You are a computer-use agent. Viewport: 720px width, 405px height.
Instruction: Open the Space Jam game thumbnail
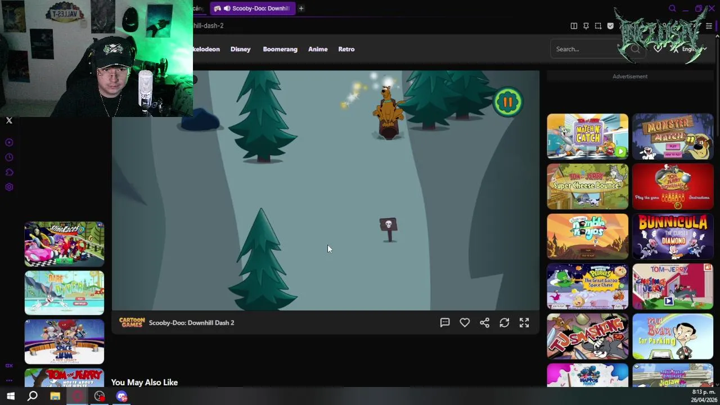point(64,341)
